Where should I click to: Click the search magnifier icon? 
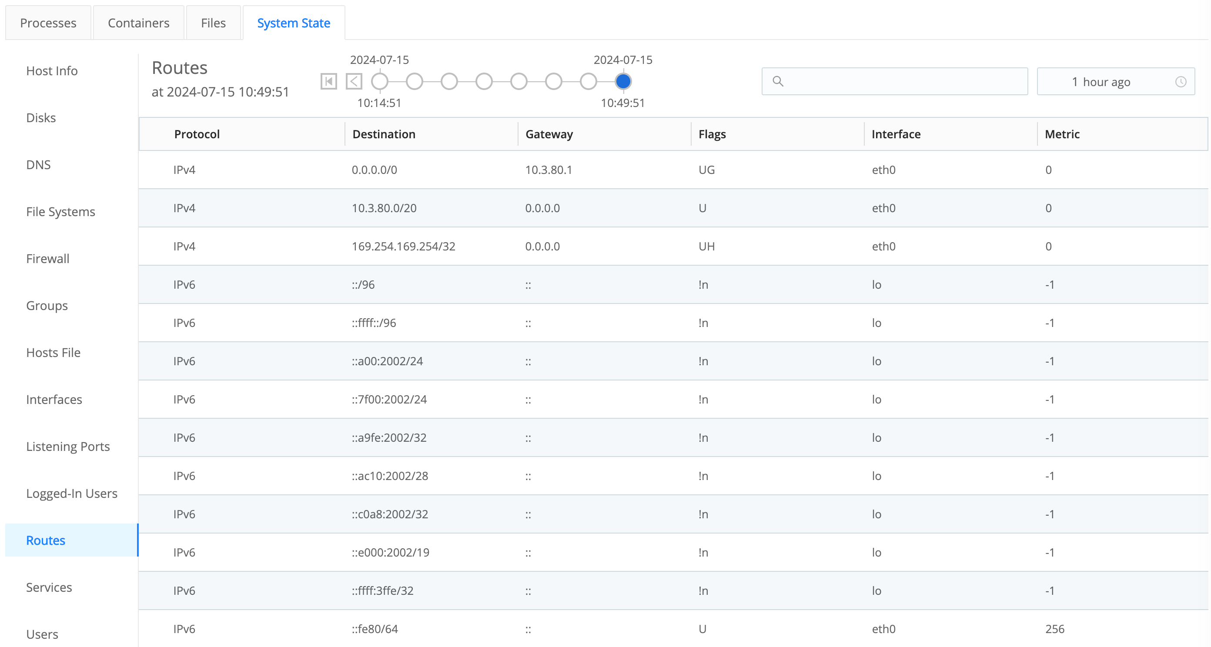point(778,81)
